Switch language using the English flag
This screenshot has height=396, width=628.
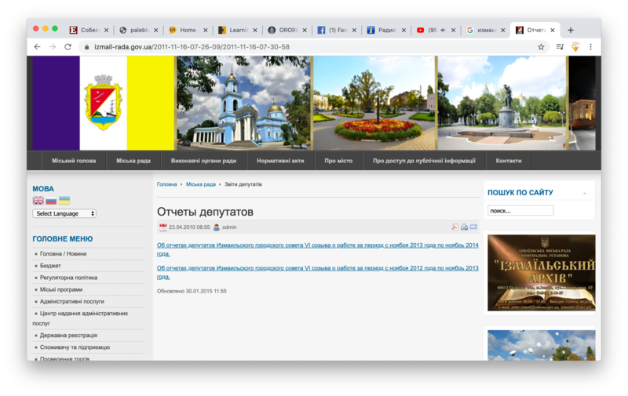pos(38,201)
